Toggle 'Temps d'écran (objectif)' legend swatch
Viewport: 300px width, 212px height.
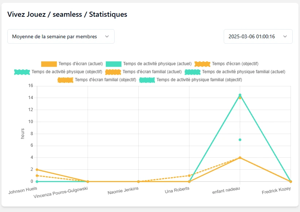pos(203,64)
